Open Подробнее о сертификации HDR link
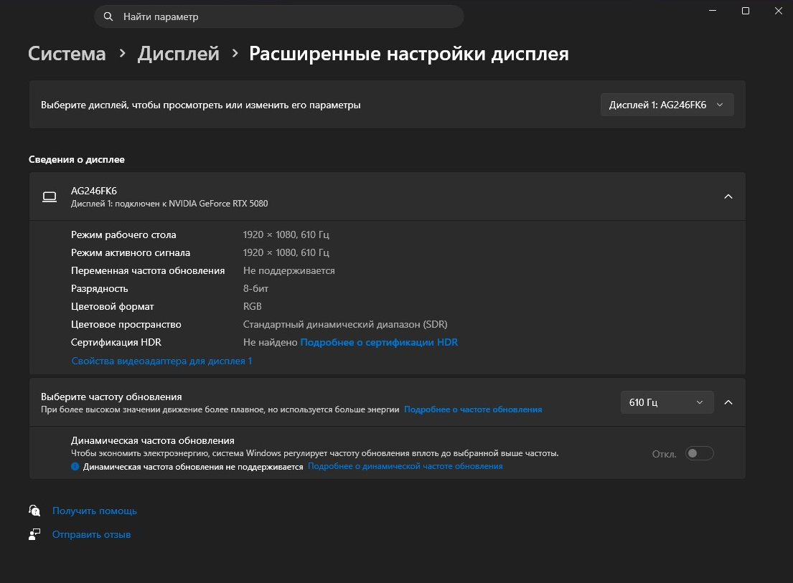Image resolution: width=793 pixels, height=583 pixels. (379, 342)
